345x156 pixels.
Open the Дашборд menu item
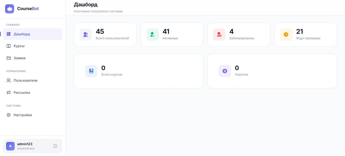pyautogui.click(x=33, y=34)
